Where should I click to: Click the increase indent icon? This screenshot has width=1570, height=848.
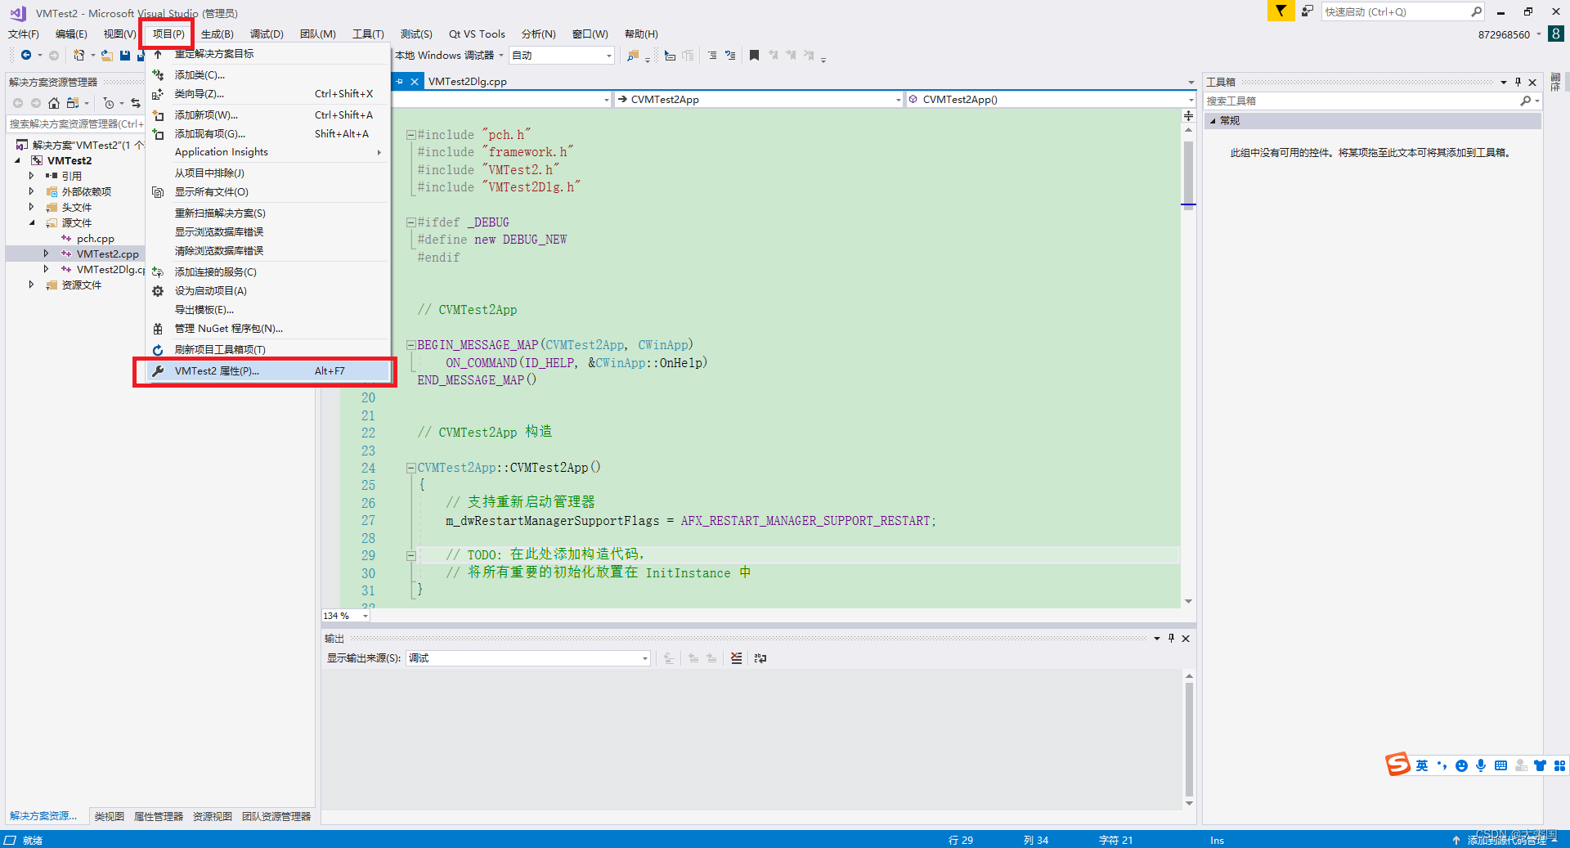coord(712,56)
